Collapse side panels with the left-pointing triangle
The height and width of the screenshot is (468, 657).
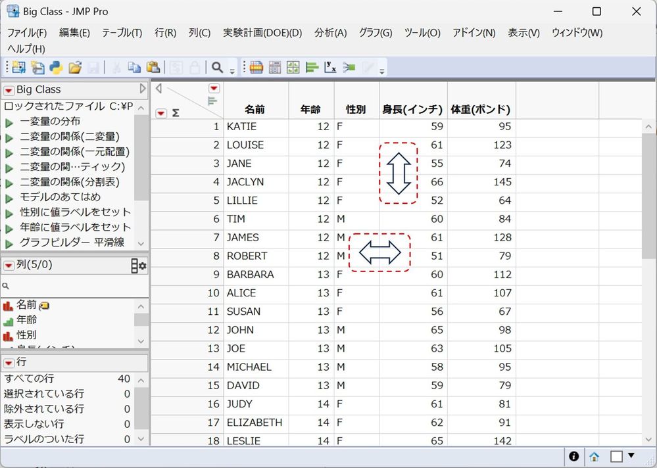[158, 88]
